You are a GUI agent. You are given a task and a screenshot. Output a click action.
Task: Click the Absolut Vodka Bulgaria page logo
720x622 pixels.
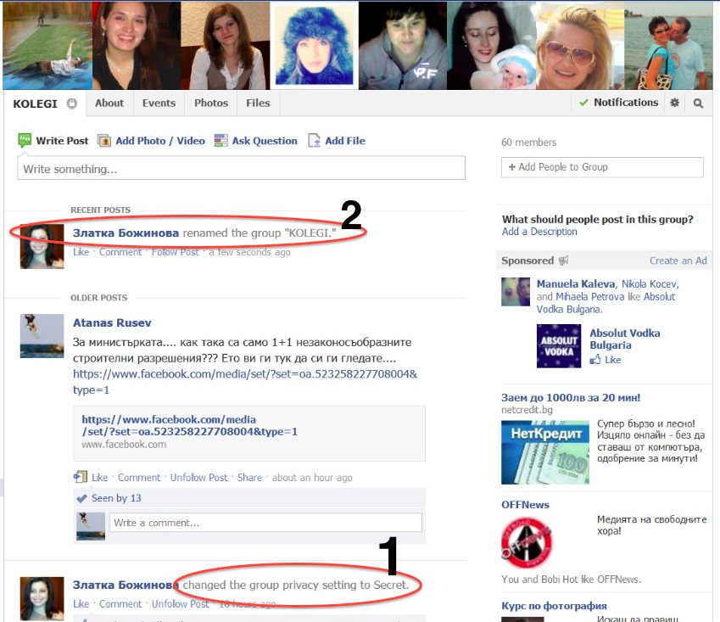pos(559,346)
